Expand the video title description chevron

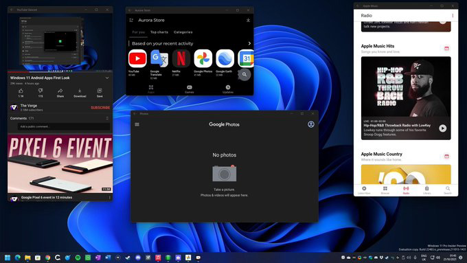tap(107, 78)
